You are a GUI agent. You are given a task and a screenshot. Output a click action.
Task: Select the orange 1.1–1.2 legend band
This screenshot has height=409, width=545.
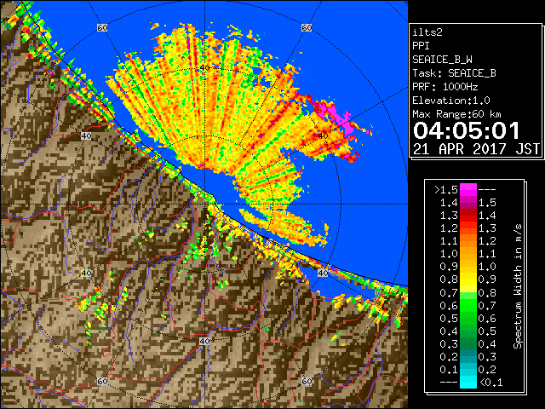click(x=468, y=241)
